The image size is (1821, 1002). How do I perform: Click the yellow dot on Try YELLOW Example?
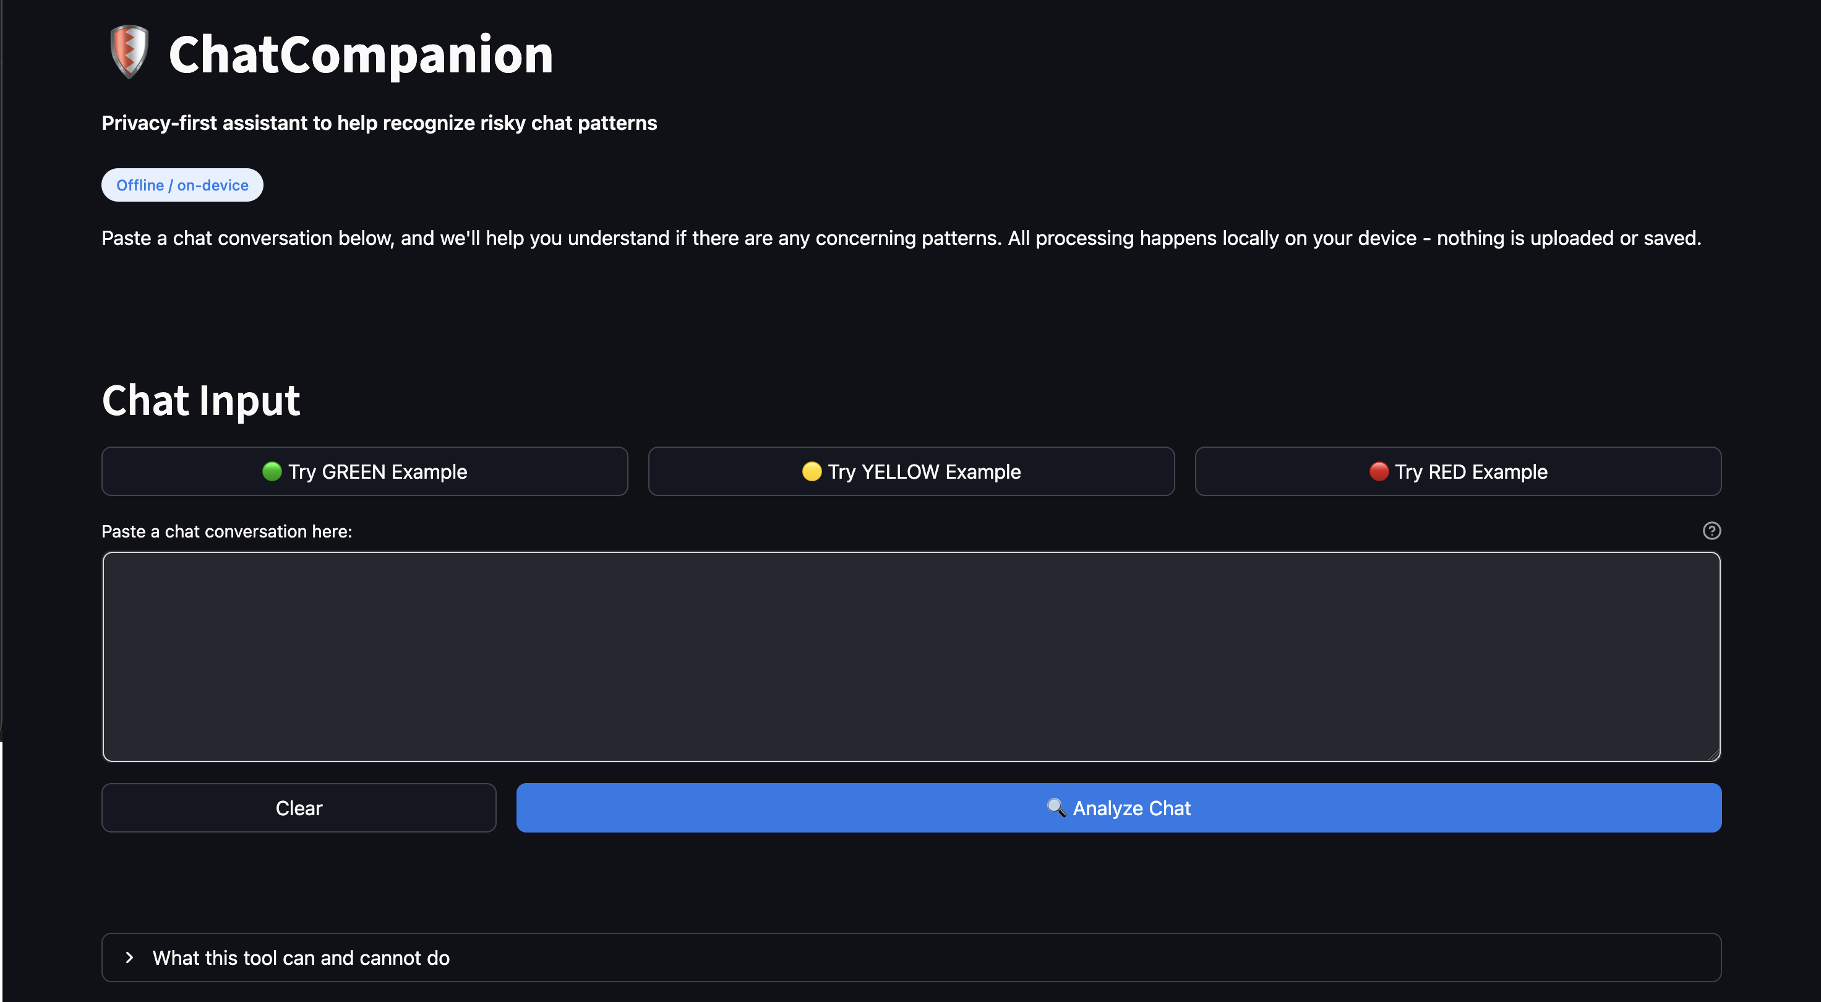pyautogui.click(x=812, y=471)
